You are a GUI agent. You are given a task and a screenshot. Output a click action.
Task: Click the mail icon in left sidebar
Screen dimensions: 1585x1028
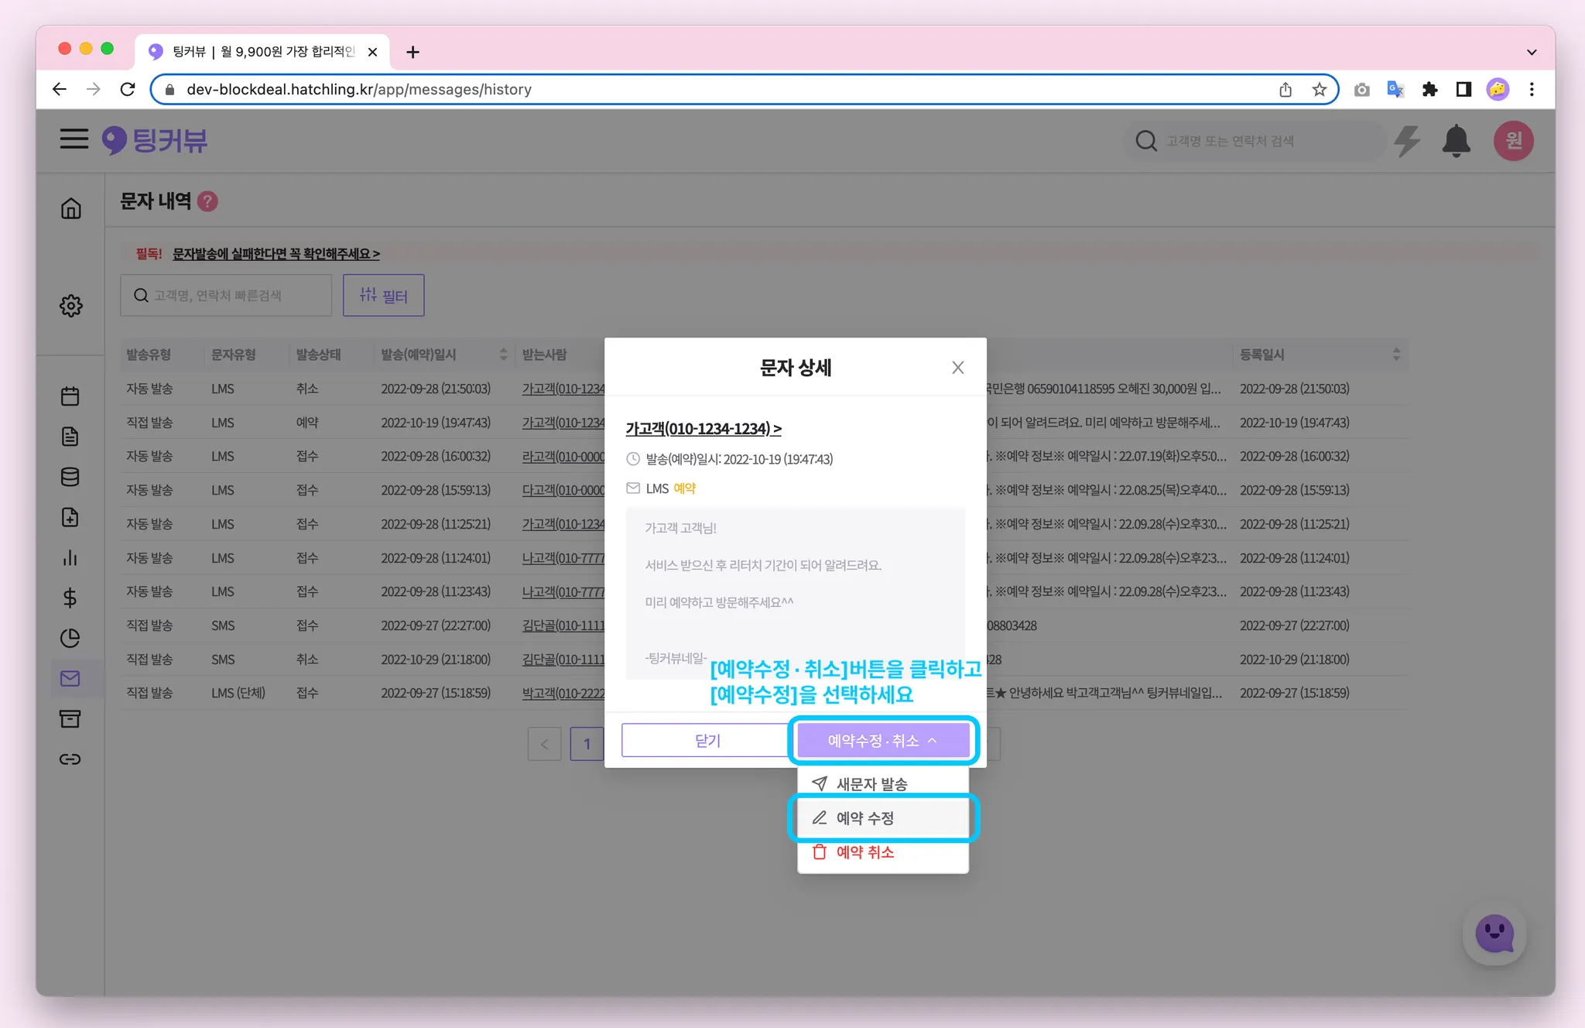coord(70,679)
